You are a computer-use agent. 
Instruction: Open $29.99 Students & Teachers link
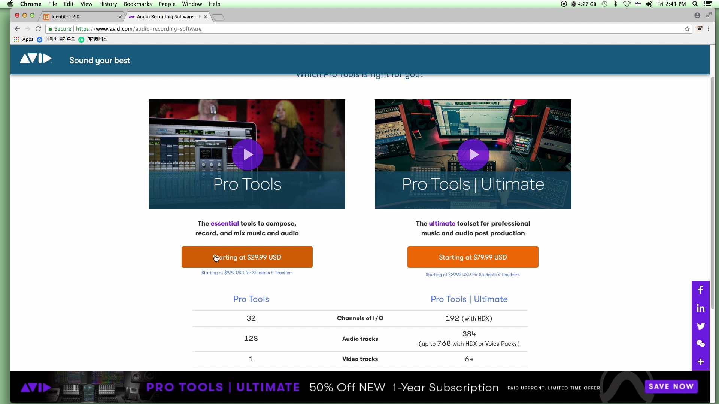473,275
